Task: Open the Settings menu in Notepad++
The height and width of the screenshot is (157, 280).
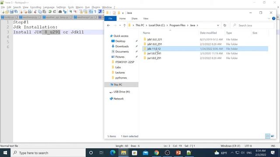Action: tap(61, 7)
